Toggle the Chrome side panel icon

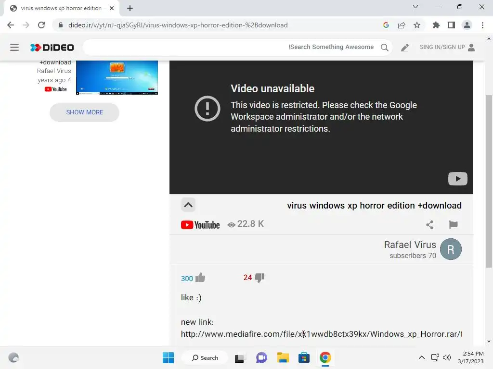click(x=452, y=25)
